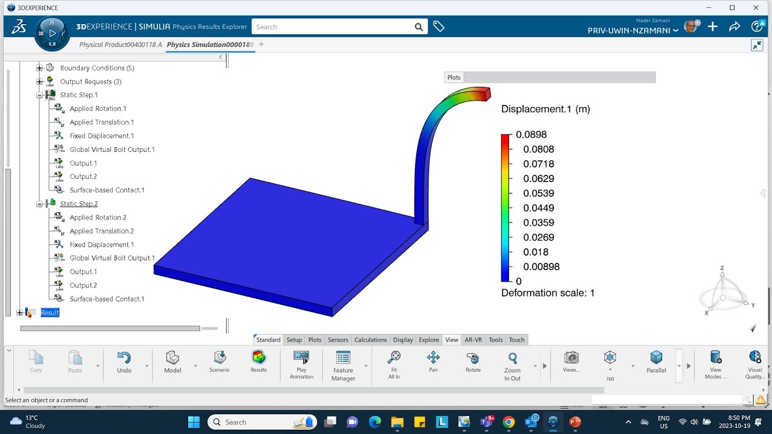Open the AR-VR tab
Viewport: 772px width, 434px height.
click(x=473, y=340)
